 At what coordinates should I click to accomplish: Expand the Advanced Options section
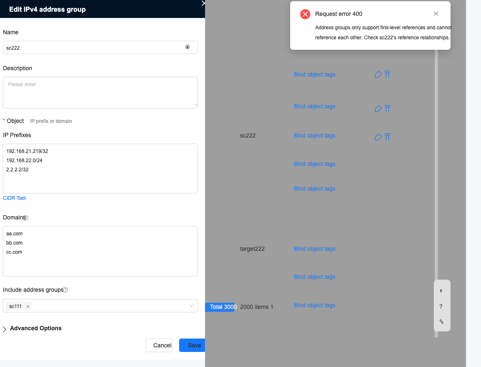32,328
